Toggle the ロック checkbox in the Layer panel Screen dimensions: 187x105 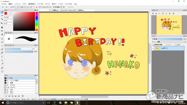[176, 44]
